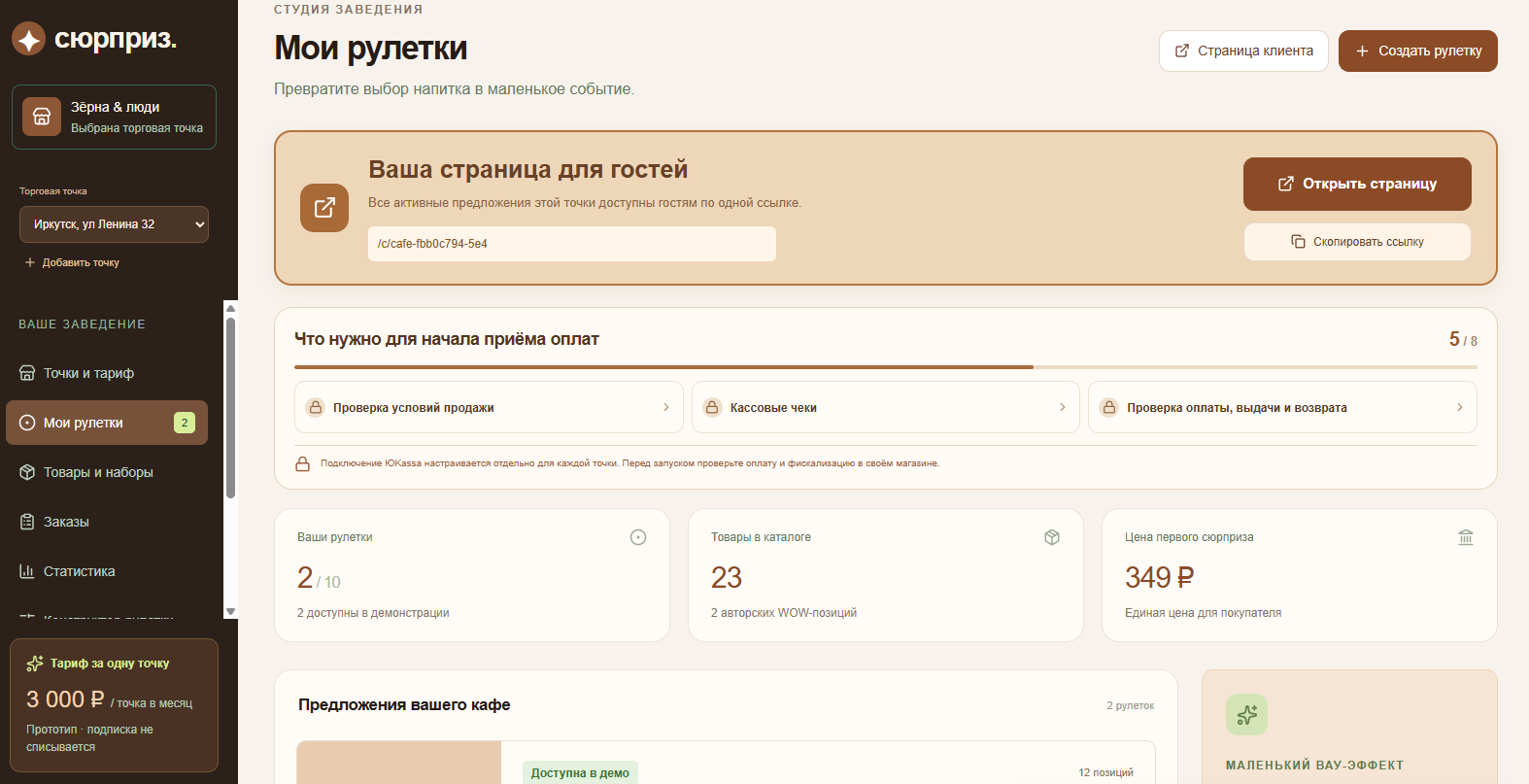Click the 2 рулеток label

point(1131,706)
